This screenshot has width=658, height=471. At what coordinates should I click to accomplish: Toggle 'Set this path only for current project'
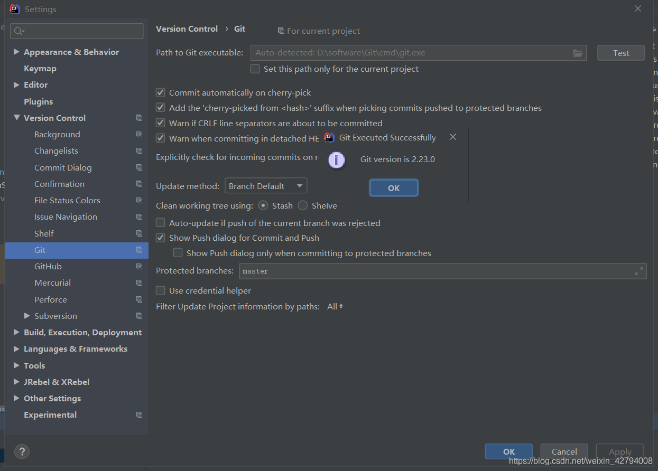[255, 69]
